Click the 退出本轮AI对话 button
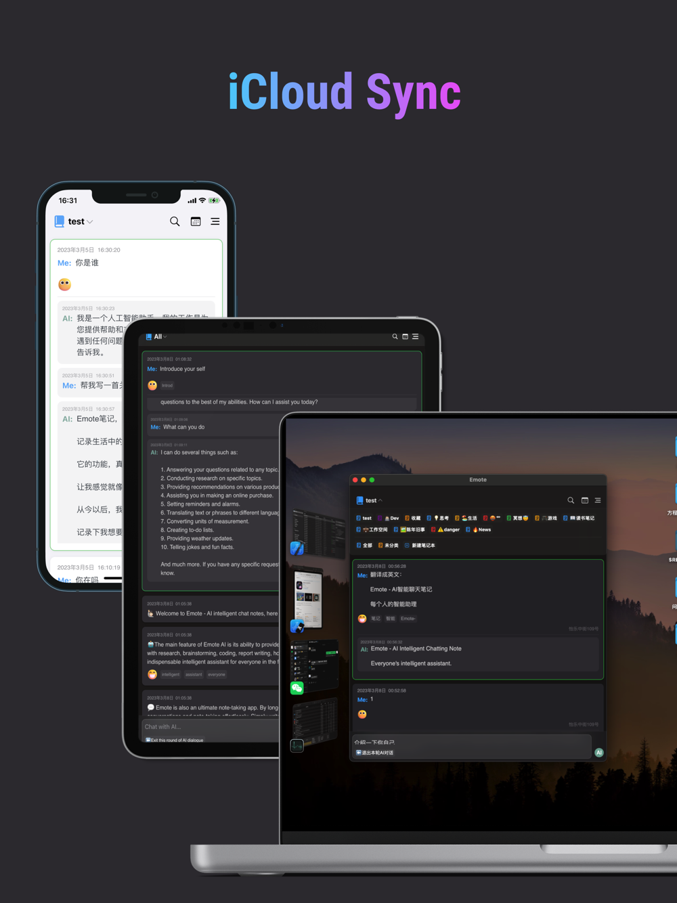Image resolution: width=677 pixels, height=903 pixels. pyautogui.click(x=375, y=753)
